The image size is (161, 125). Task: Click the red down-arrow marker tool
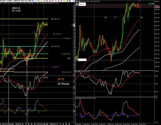coord(61,1)
